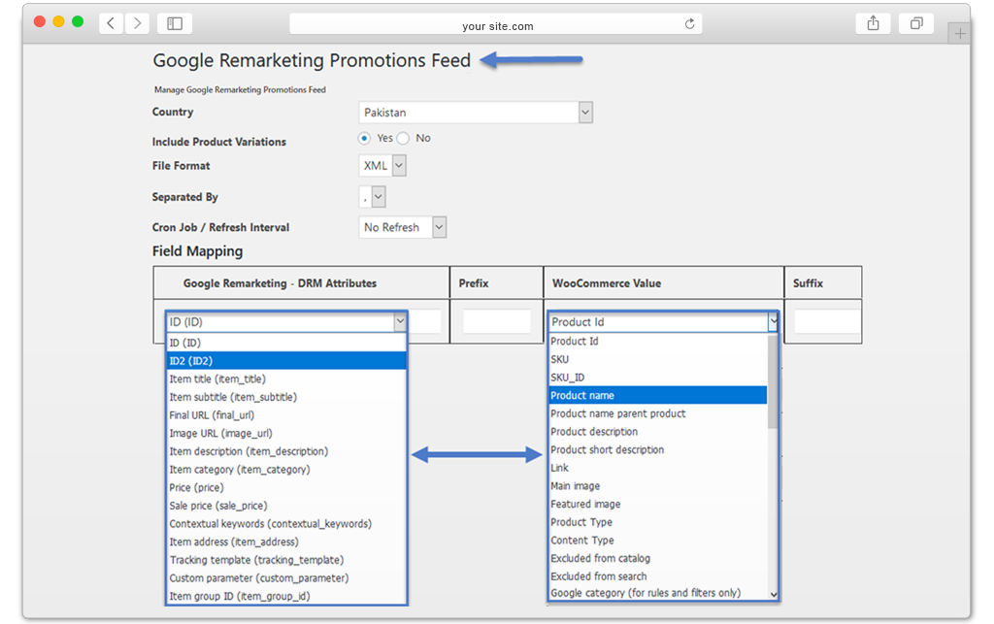Collapse the ID (ID) attribute dropdown
The width and height of the screenshot is (994, 624).
coord(400,322)
